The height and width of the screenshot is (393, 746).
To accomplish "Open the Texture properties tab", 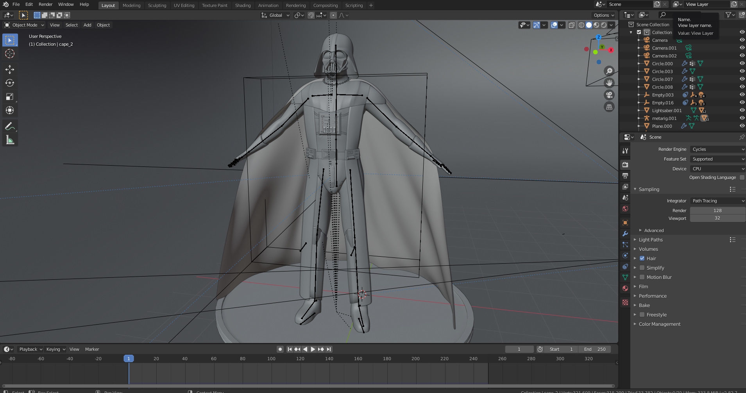I will (625, 302).
